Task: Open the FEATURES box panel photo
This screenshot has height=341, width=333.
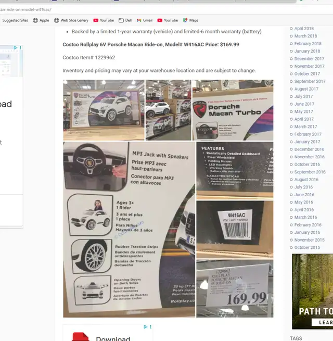Action: (235, 171)
